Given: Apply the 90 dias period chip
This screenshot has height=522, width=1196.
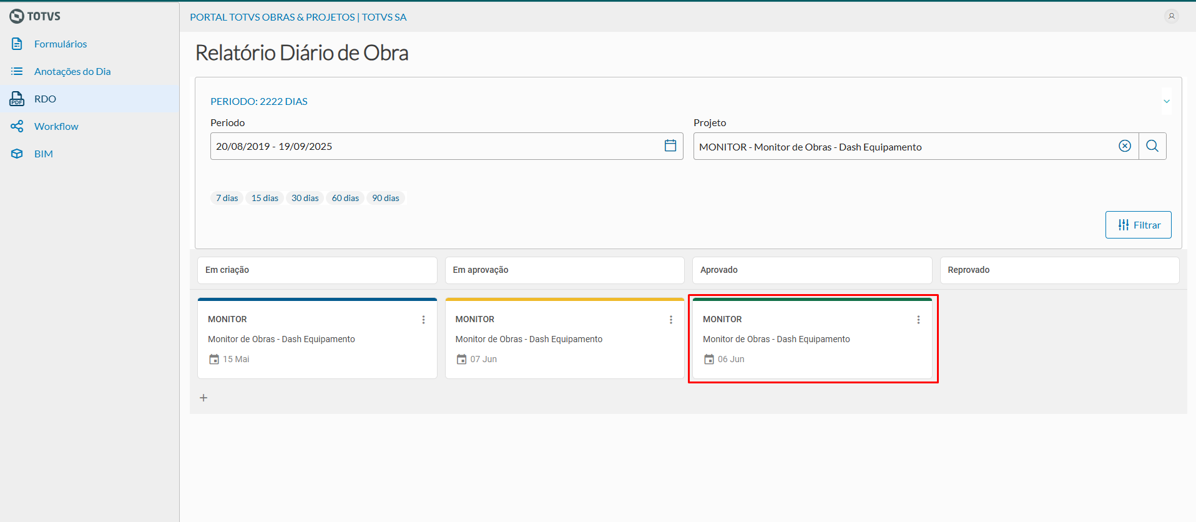Looking at the screenshot, I should (386, 198).
